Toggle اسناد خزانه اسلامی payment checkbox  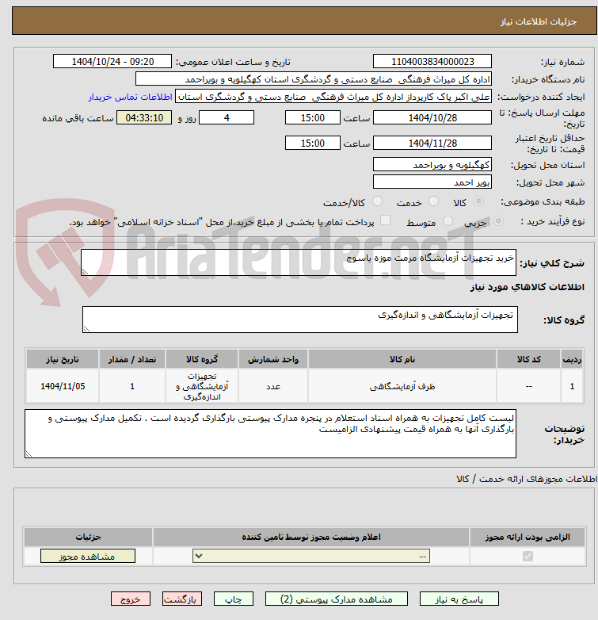click(385, 220)
